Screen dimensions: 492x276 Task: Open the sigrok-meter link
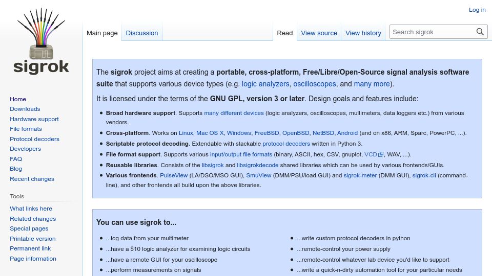(360, 175)
